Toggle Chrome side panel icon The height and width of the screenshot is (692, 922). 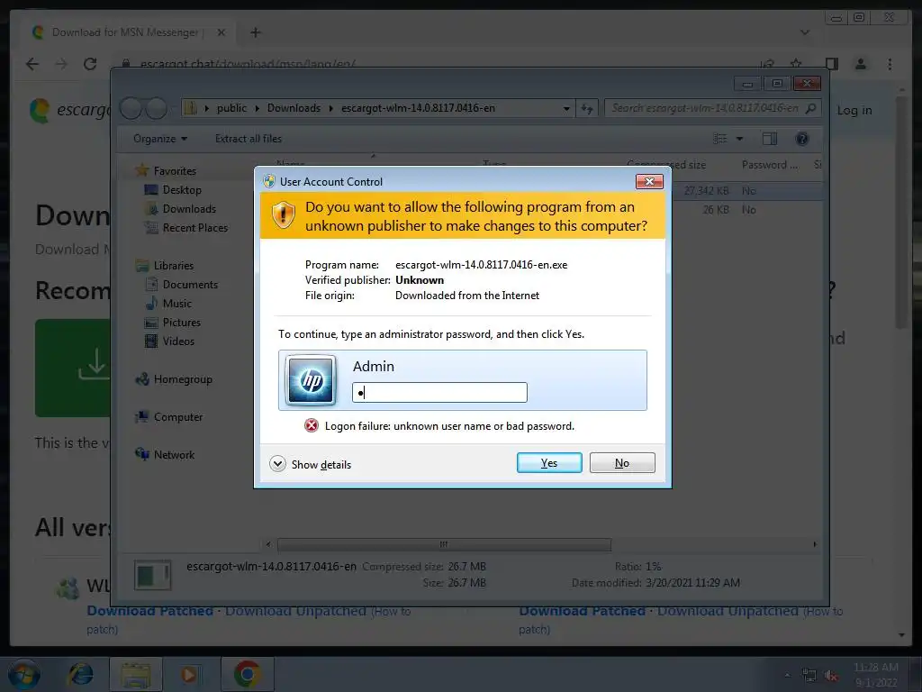point(831,64)
